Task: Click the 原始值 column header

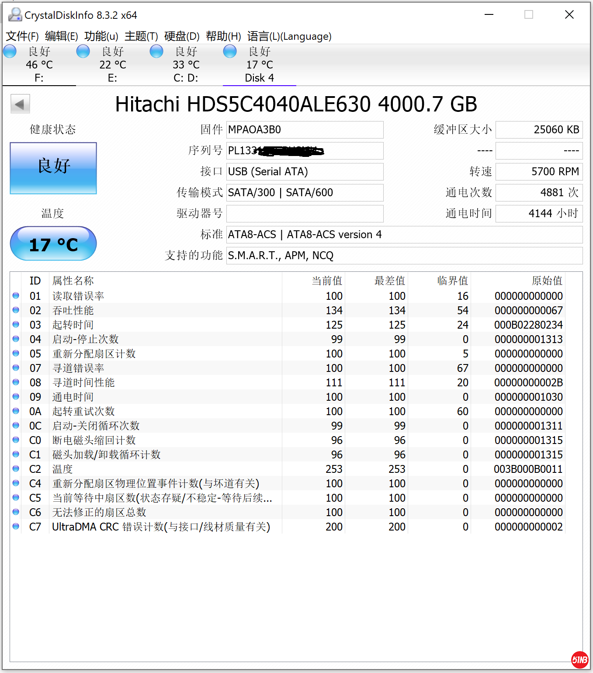Action: pyautogui.click(x=547, y=281)
